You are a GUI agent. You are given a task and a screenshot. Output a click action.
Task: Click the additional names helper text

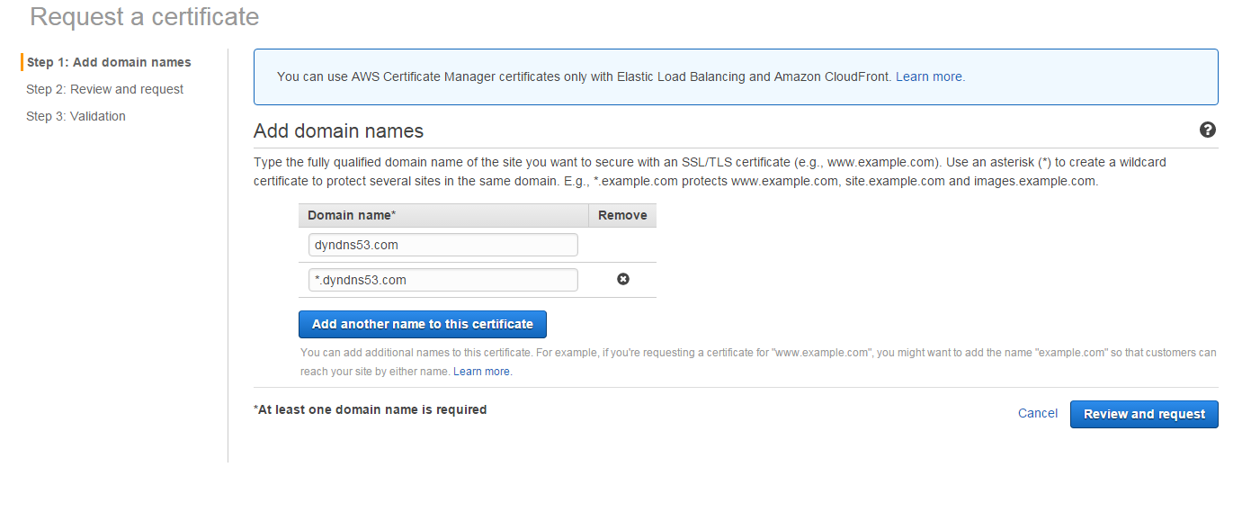(x=757, y=353)
